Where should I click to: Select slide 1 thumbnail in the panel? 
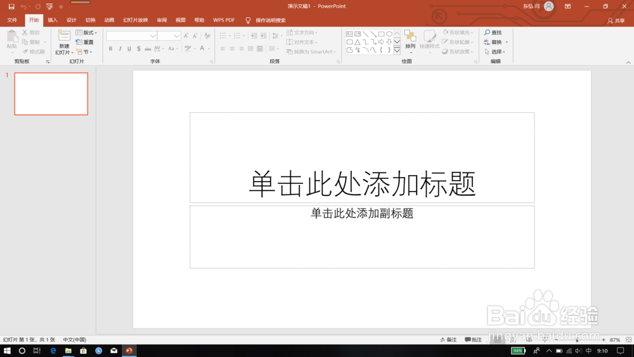tap(51, 94)
